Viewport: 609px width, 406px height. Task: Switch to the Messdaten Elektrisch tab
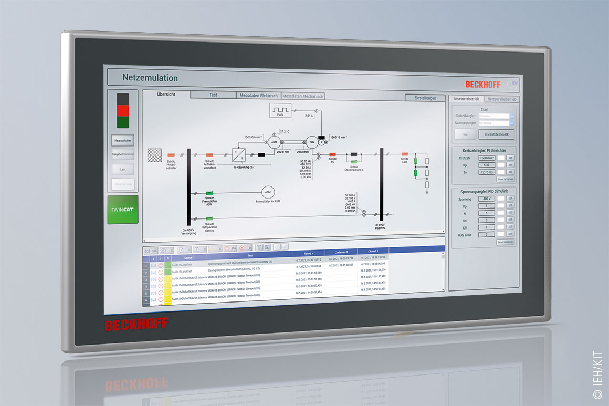[258, 96]
